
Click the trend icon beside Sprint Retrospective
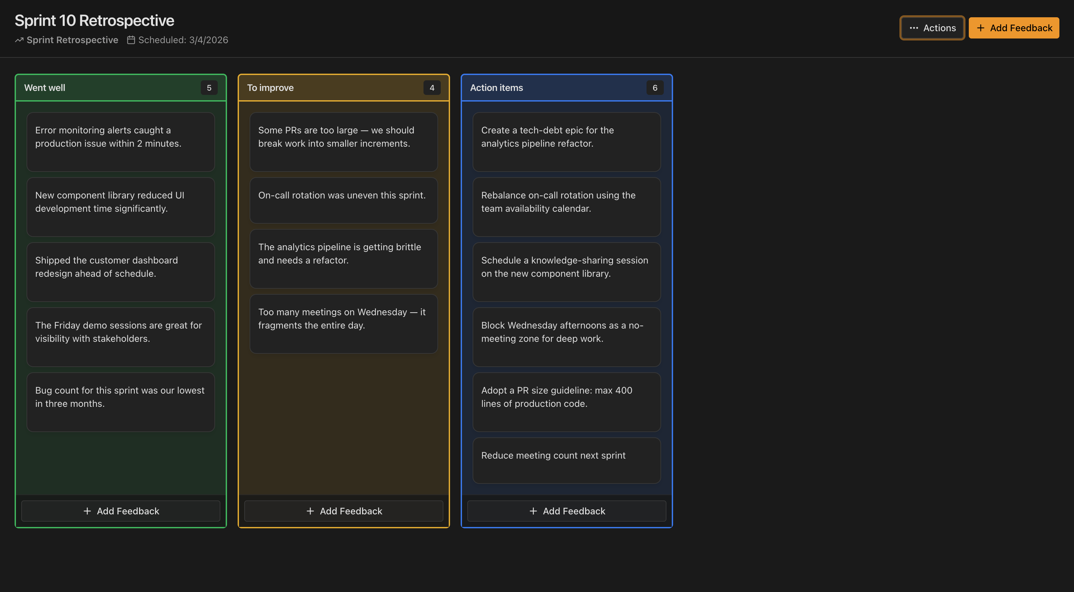[19, 39]
